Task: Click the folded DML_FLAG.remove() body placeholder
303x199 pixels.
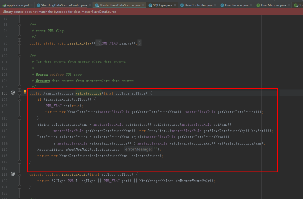Action: coord(119,43)
